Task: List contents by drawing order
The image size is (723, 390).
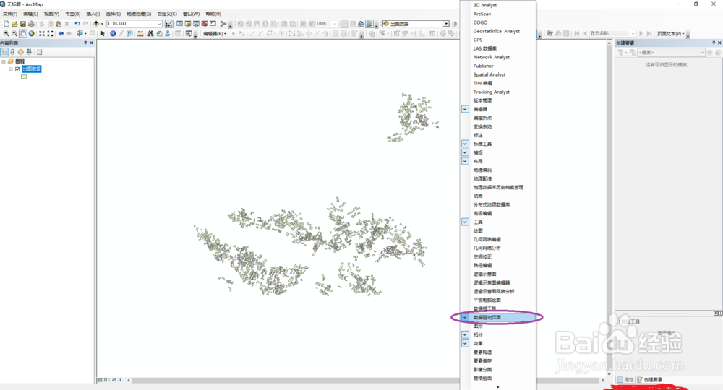Action: [4, 52]
